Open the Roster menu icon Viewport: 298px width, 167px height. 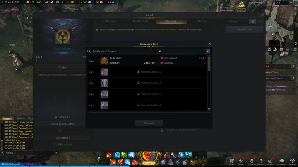241,161
